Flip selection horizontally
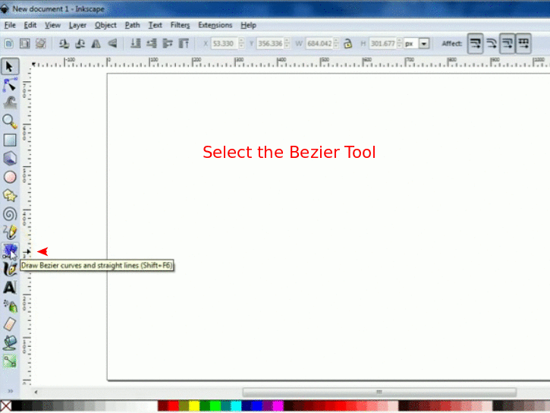Screen dimensions: 550x413 pyautogui.click(x=96, y=43)
